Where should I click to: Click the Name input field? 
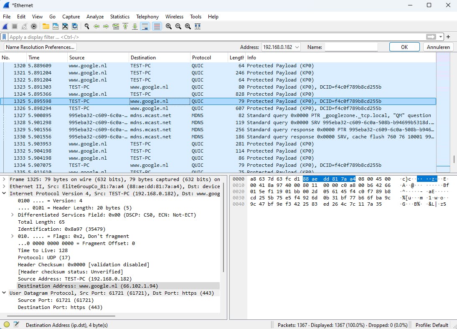[x=351, y=47]
